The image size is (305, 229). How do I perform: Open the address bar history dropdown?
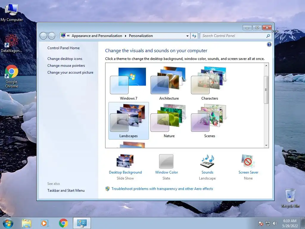click(187, 36)
